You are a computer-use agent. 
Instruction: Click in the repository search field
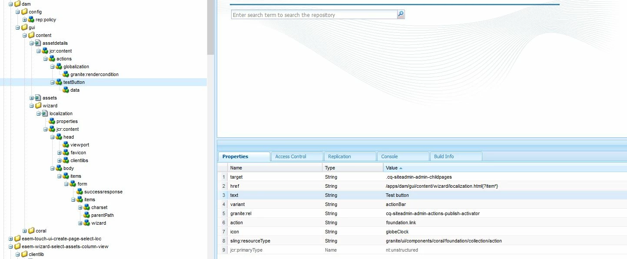point(314,15)
